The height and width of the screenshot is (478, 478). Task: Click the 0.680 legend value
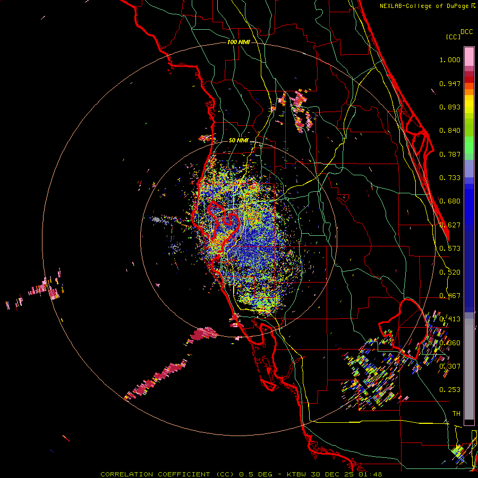(x=450, y=201)
